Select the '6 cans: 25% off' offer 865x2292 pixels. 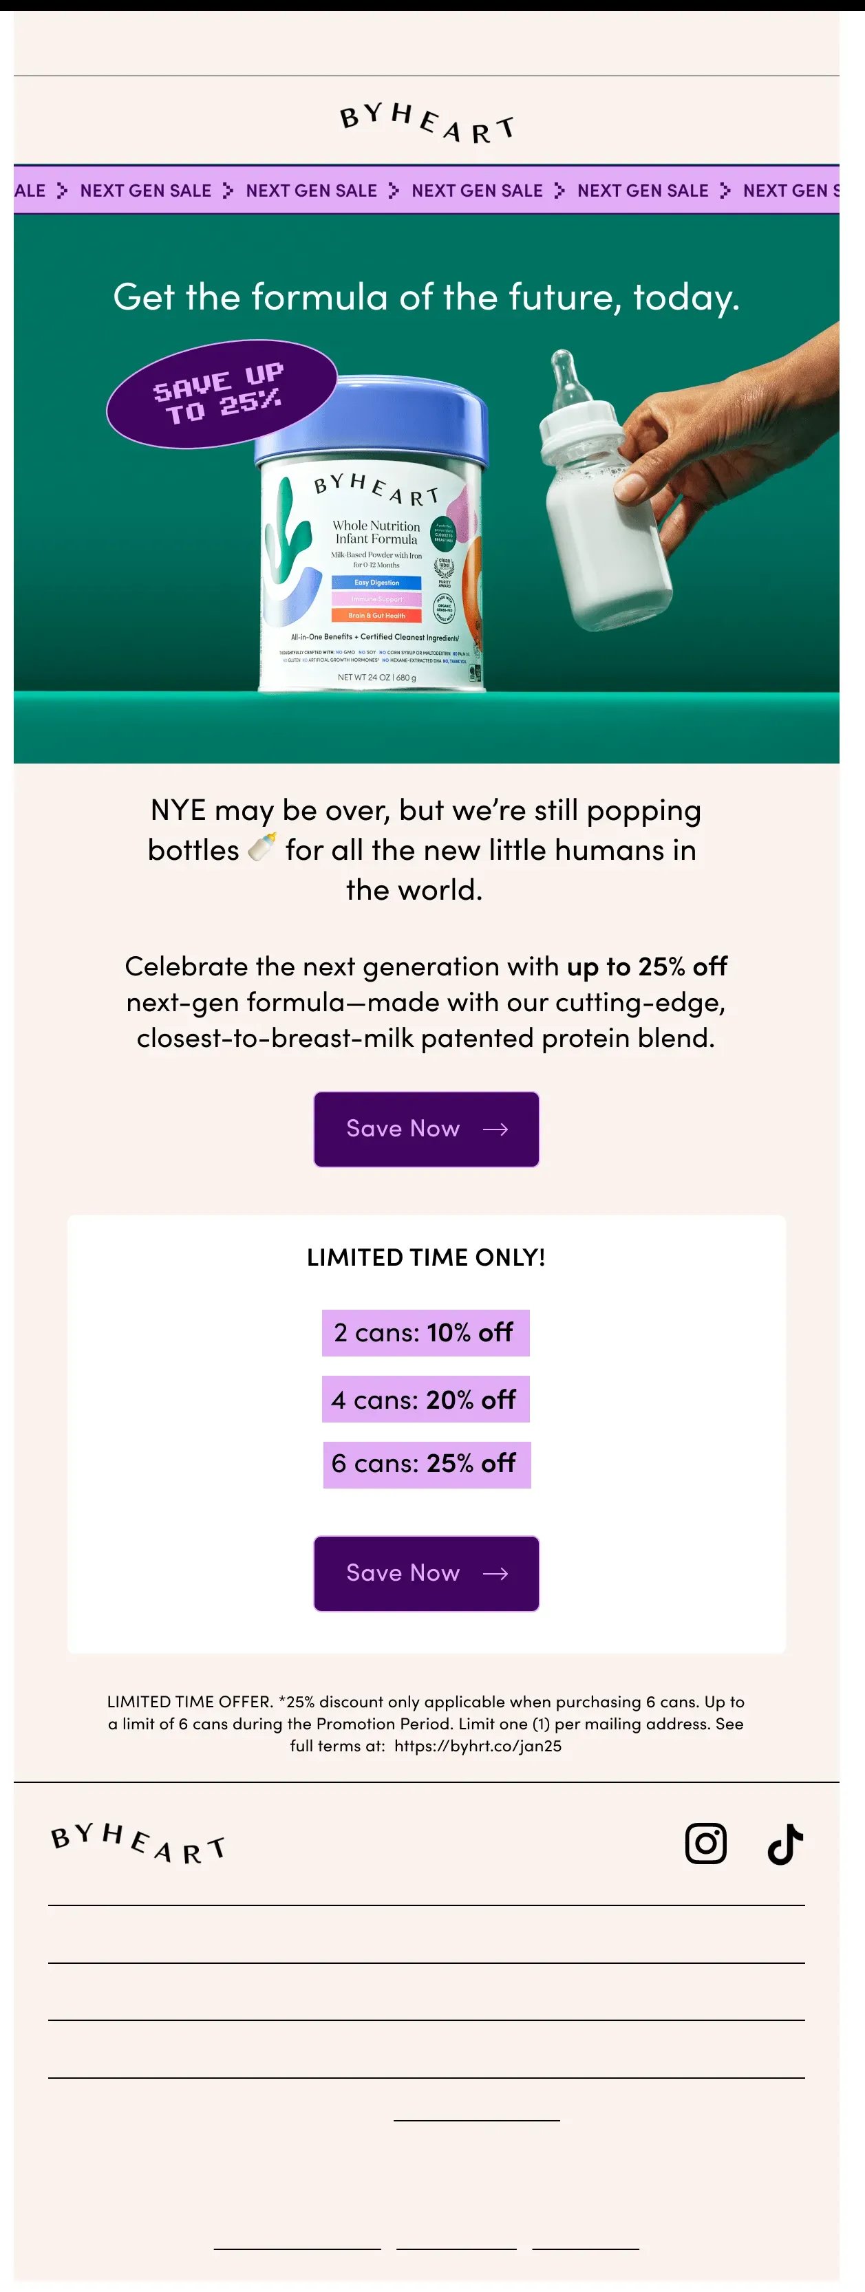coord(425,1464)
